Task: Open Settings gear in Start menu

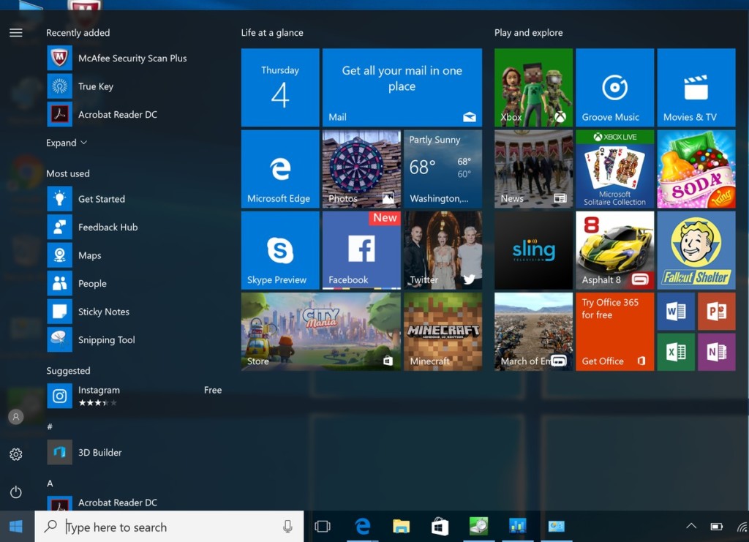Action: tap(16, 454)
